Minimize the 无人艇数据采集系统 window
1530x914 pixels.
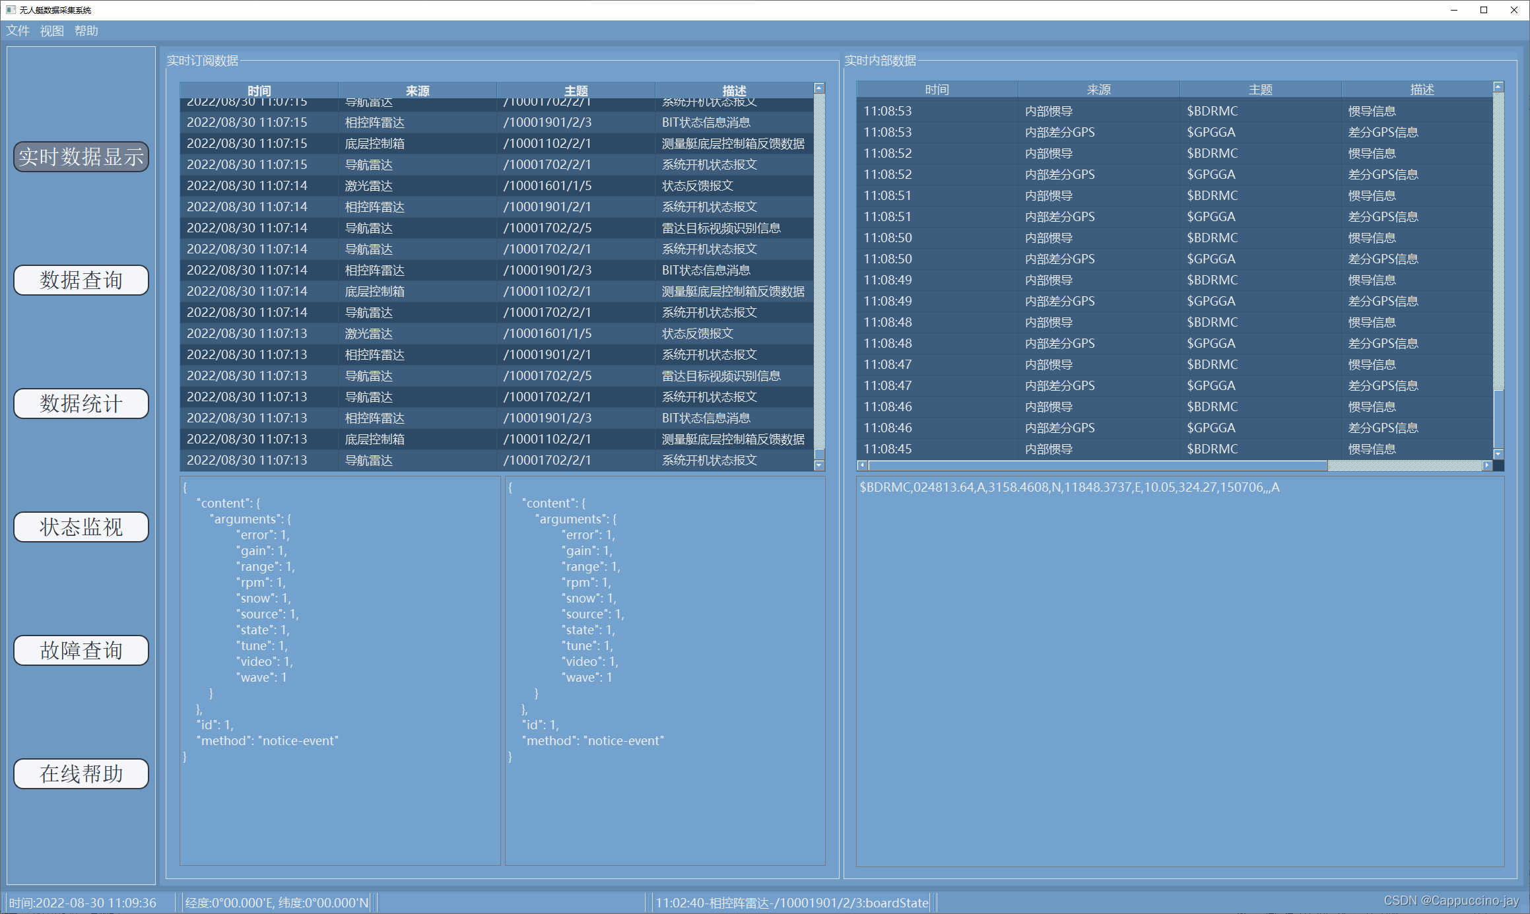click(x=1454, y=10)
